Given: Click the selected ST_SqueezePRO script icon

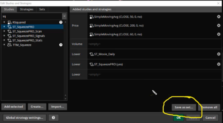Looking at the screenshot, I should coord(9,27).
